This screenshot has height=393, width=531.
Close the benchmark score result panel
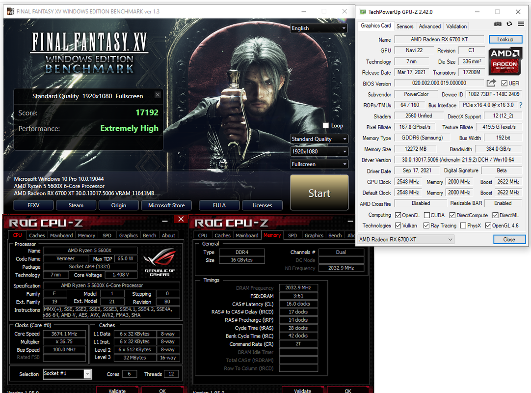(158, 95)
